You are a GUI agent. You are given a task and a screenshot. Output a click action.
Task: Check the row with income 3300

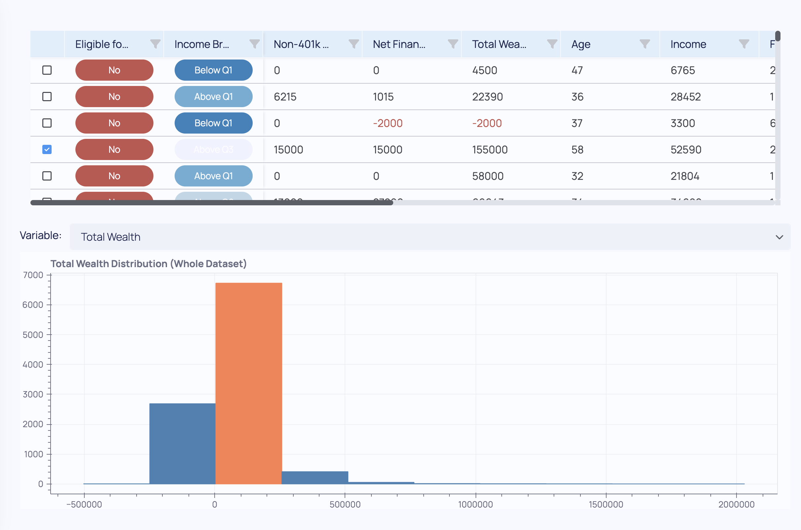(47, 123)
